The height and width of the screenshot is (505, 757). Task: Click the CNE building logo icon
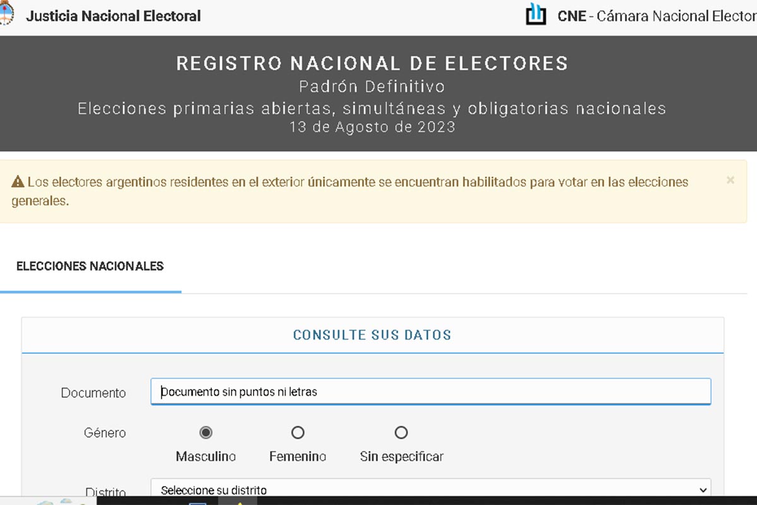pos(536,14)
